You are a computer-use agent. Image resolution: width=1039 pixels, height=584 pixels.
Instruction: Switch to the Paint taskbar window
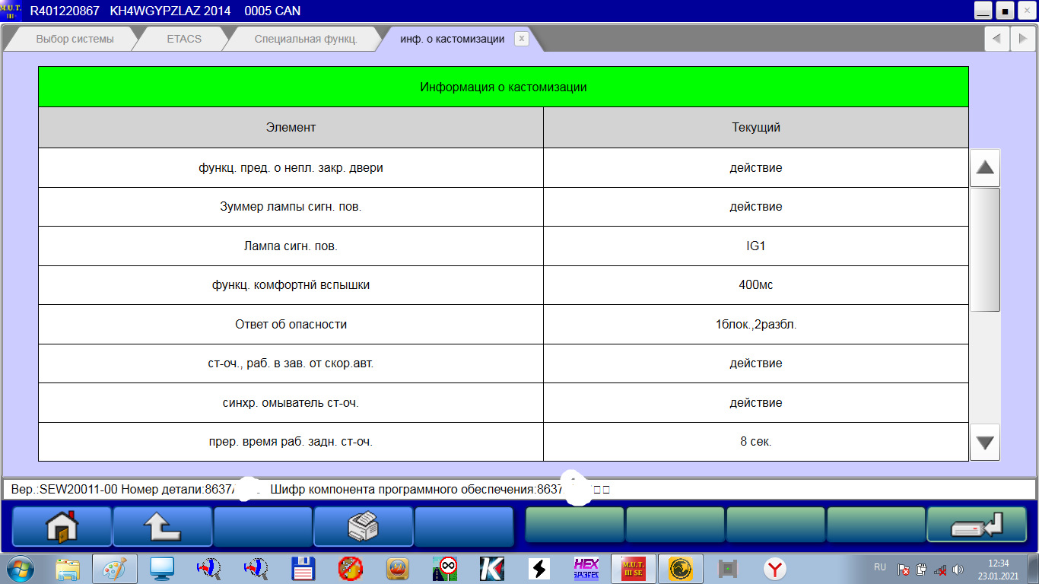point(115,568)
